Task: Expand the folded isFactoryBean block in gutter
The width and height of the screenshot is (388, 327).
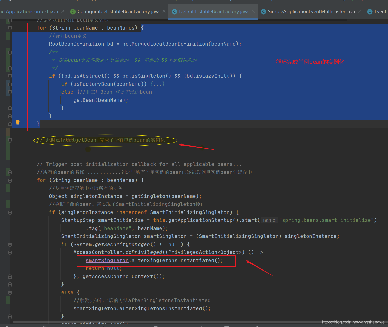Action: (10, 84)
